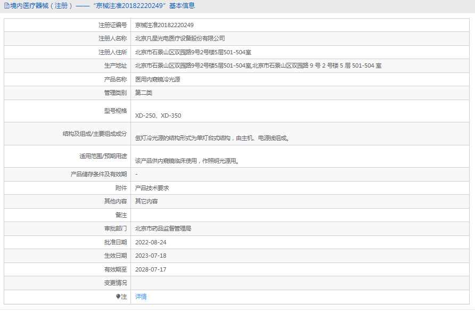The width and height of the screenshot is (475, 312).
Task: Click the document icon before 境内医疗器械 title
Action: [x=7, y=6]
